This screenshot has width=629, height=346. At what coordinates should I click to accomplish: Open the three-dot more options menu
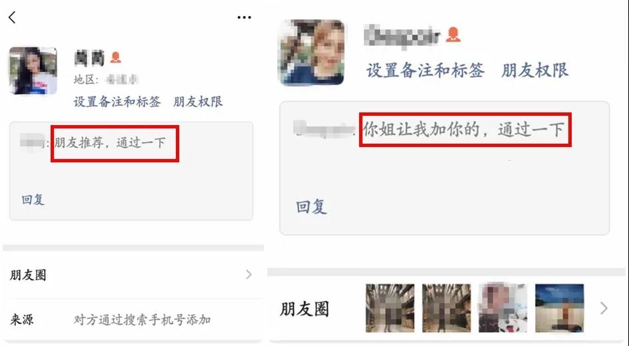tap(244, 17)
